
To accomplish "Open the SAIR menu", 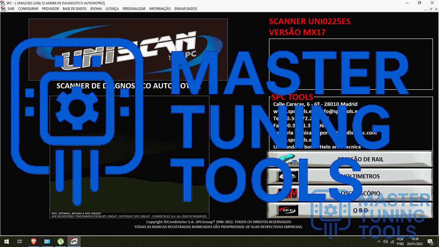I will pyautogui.click(x=11, y=9).
